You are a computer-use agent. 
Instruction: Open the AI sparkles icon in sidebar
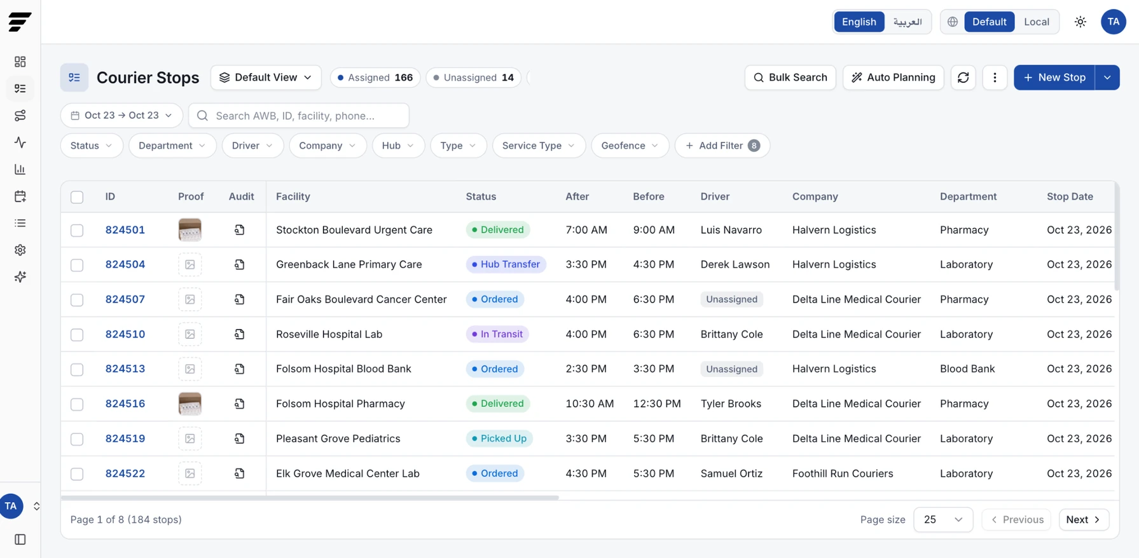click(x=20, y=277)
